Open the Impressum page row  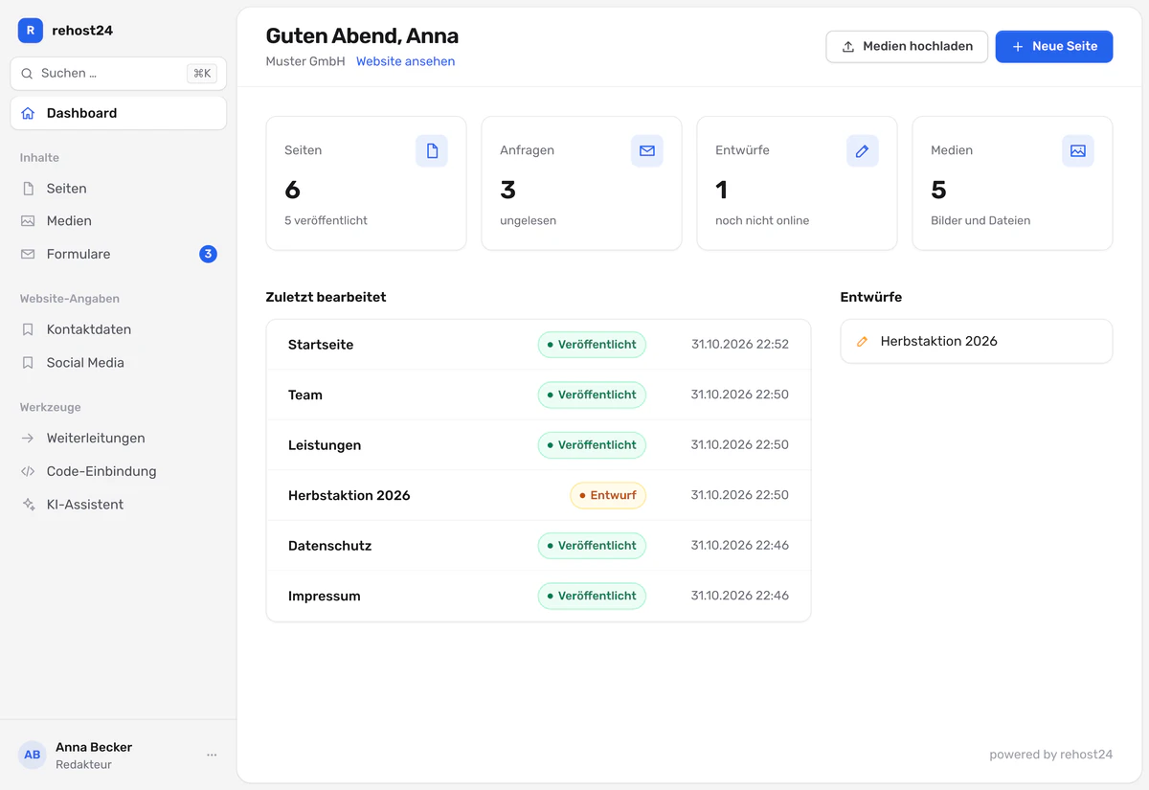[538, 596]
